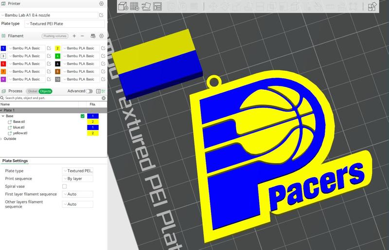Switch process scope to Global
The image size is (389, 250).
tap(32, 91)
